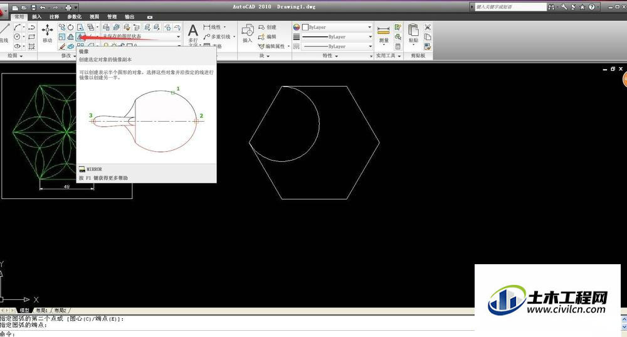627x337 pixels.
Task: Expand the 特性 panel title
Action: pyautogui.click(x=330, y=56)
